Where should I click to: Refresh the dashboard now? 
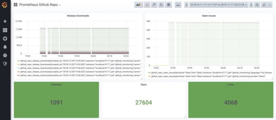(x=264, y=5)
